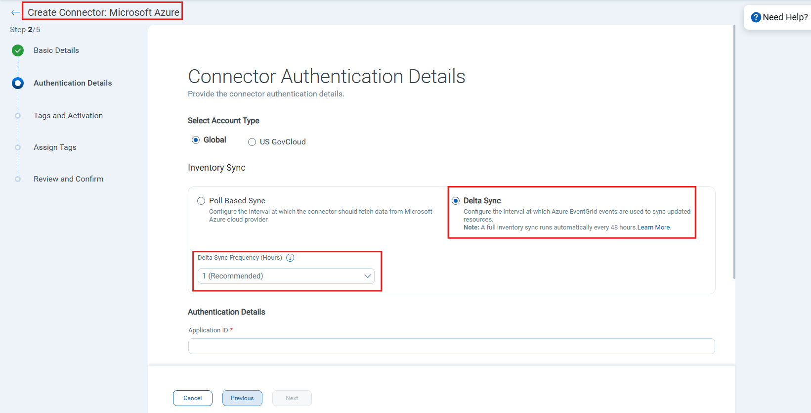Click the green checkmark icon for Basic Details
Screen dimensions: 811x413
tap(18, 50)
